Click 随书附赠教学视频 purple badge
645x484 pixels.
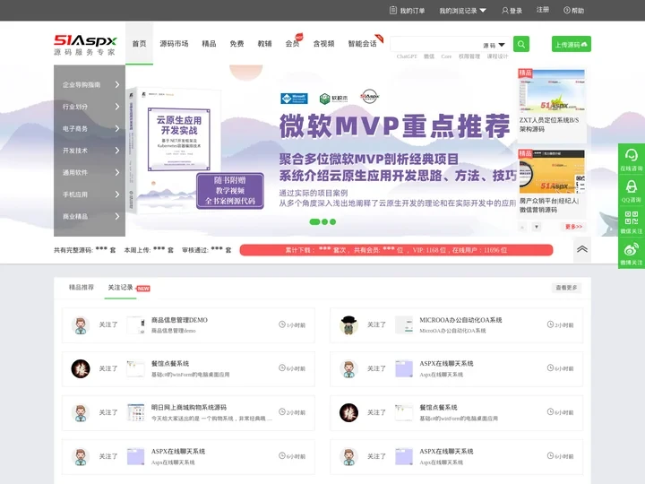pos(230,191)
